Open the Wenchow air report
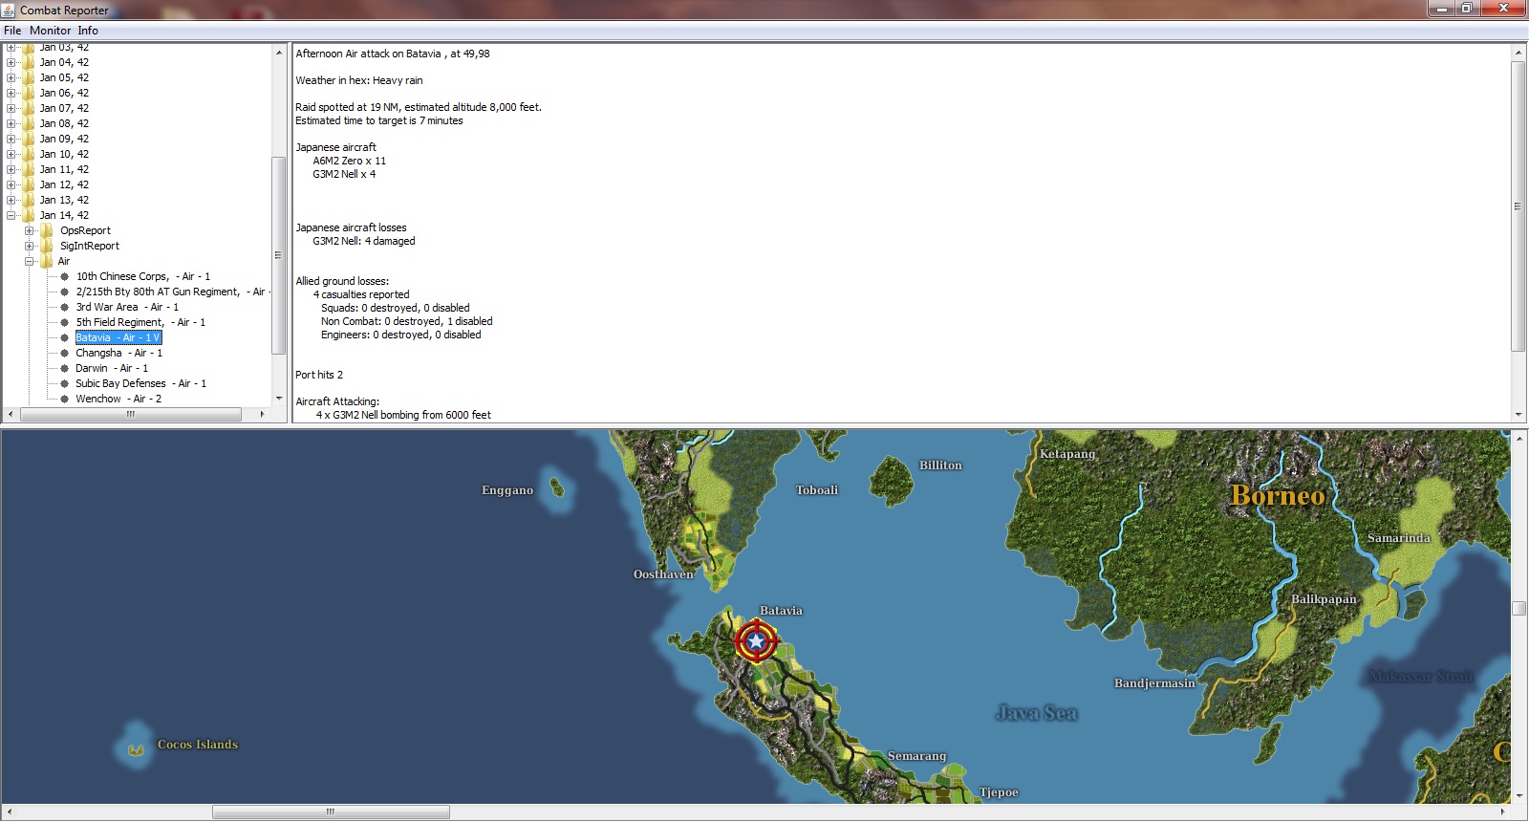The image size is (1529, 822). point(118,399)
